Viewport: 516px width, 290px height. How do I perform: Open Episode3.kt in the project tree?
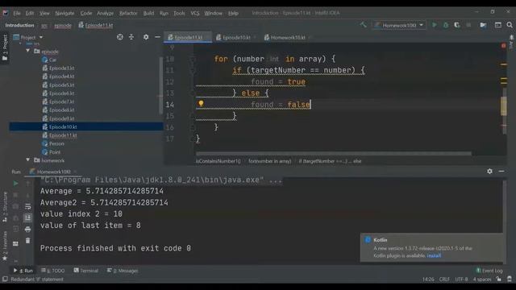[61, 68]
